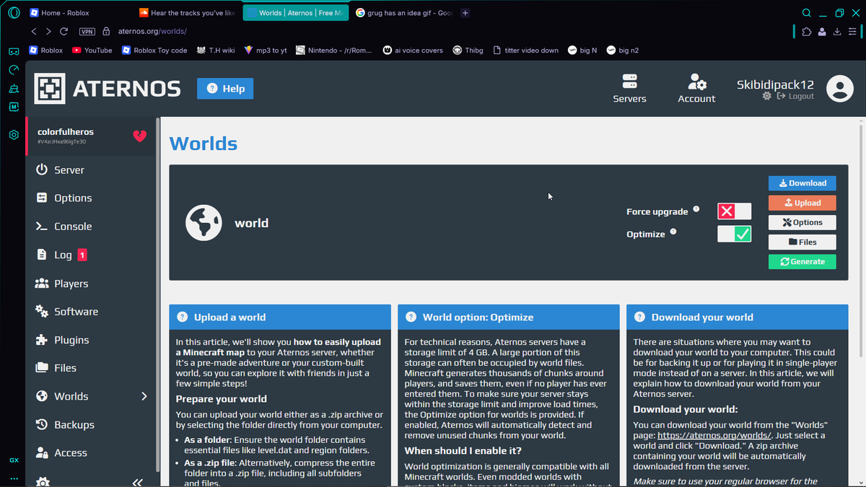
Task: Open the mp3 to yt bookmark
Action: (266, 51)
